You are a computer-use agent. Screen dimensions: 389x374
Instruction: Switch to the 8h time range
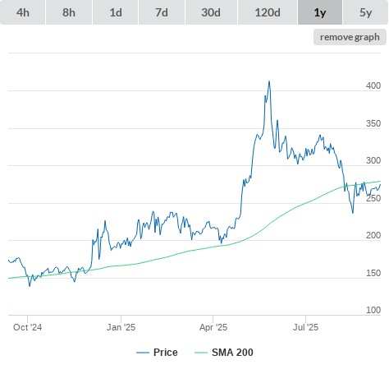click(x=69, y=12)
